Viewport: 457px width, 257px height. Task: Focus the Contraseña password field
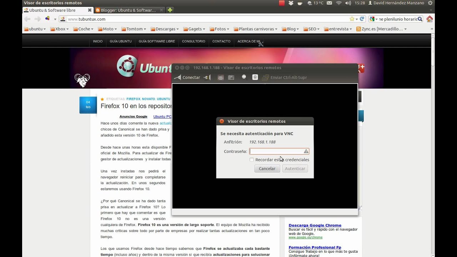[x=279, y=151]
